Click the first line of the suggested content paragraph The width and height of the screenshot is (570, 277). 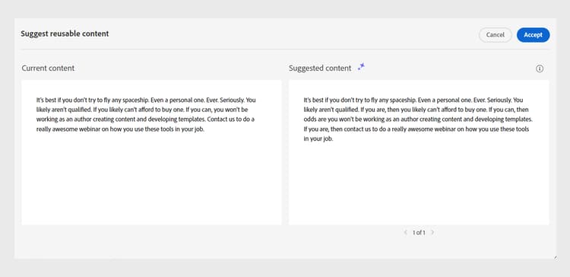[x=413, y=100]
